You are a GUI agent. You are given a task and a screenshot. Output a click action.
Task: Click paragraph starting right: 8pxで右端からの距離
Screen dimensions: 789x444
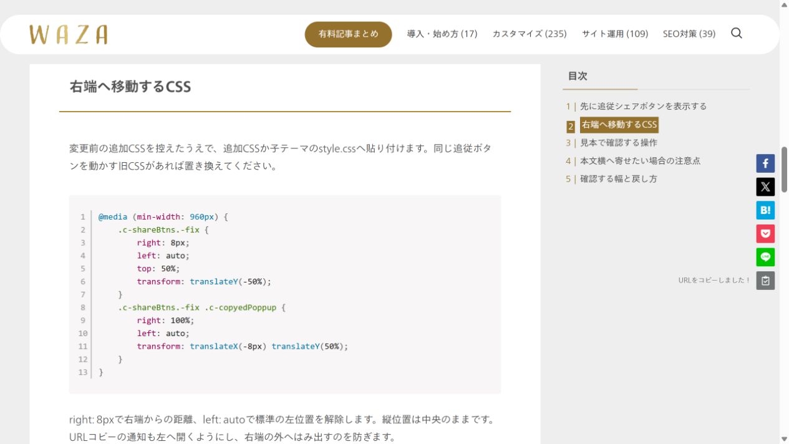tap(282, 428)
